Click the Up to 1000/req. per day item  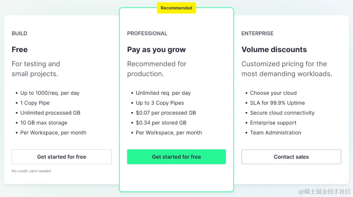50,93
